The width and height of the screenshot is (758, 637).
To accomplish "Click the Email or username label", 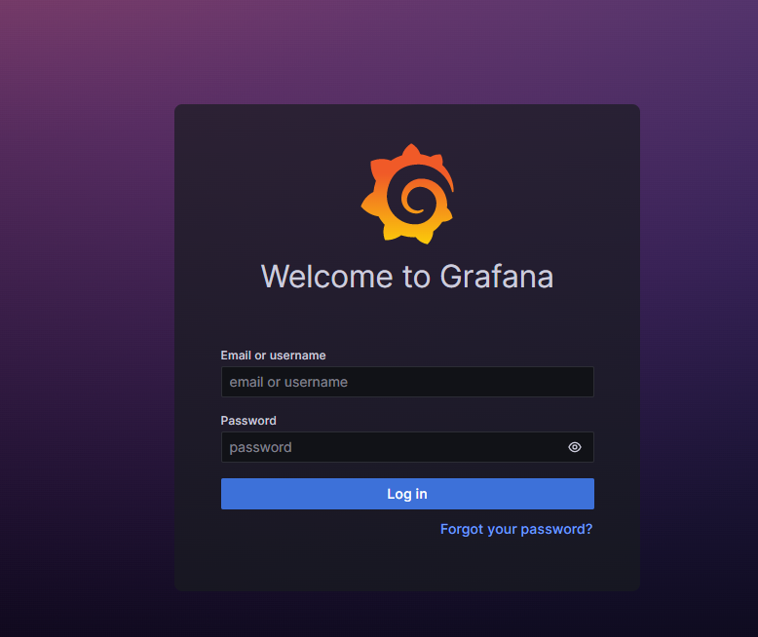I will click(x=273, y=356).
